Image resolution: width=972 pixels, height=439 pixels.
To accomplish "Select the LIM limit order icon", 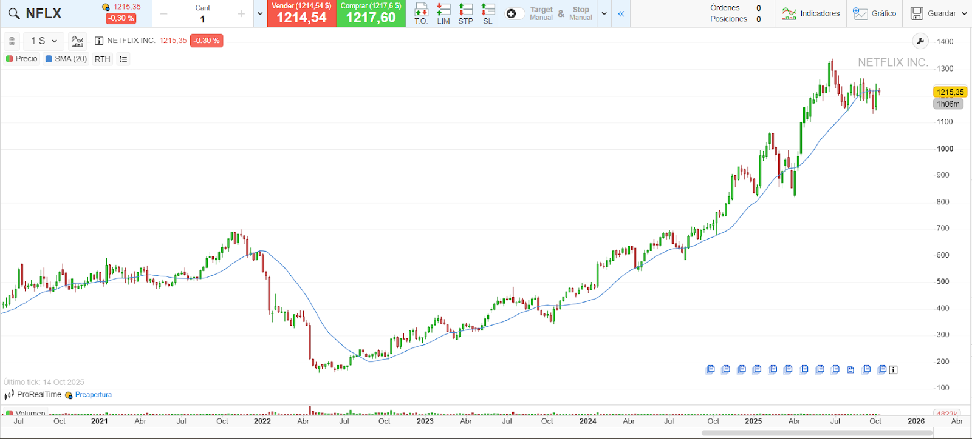I will pyautogui.click(x=443, y=13).
